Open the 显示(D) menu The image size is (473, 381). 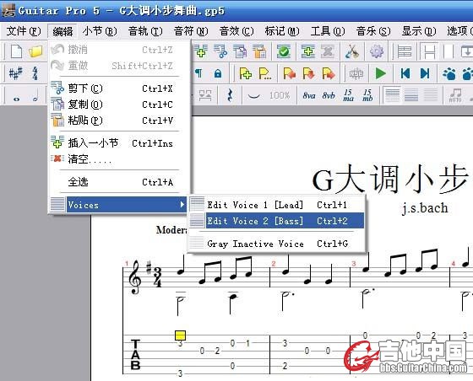click(418, 31)
